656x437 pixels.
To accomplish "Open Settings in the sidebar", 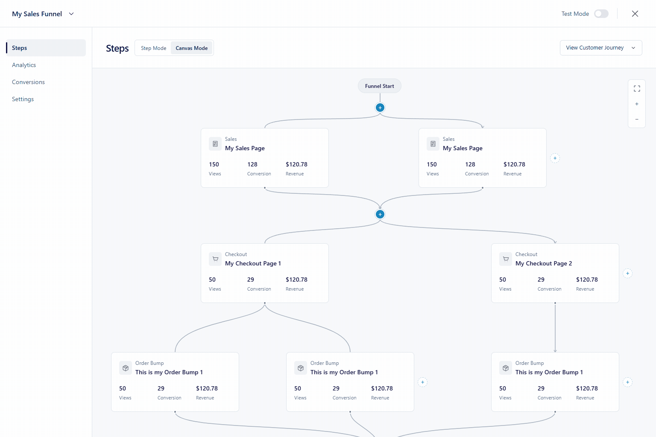I will tap(23, 99).
